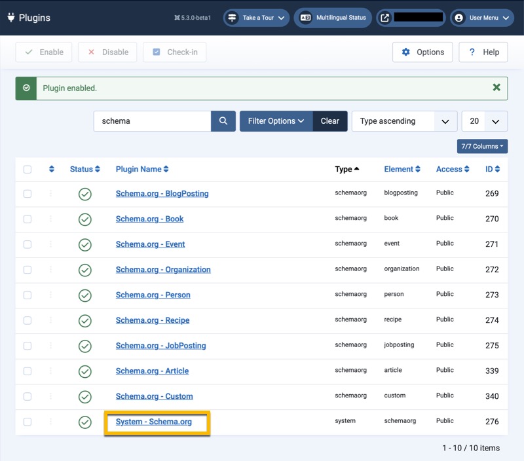Open the 7/7 Columns dropdown
The height and width of the screenshot is (461, 524).
pos(482,147)
